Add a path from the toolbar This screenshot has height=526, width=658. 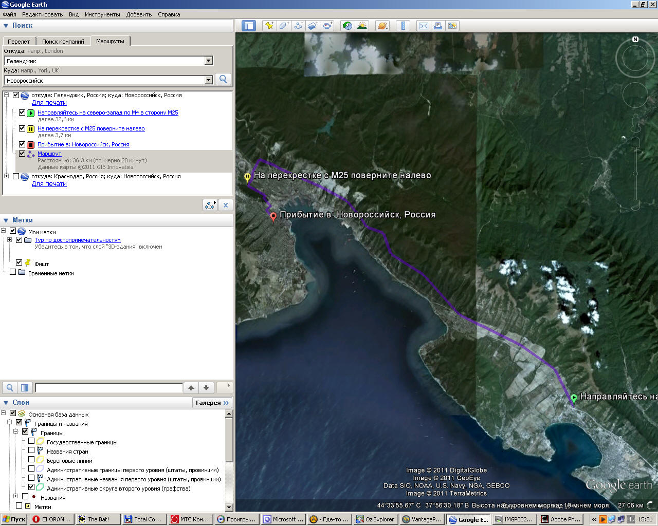pyautogui.click(x=299, y=26)
